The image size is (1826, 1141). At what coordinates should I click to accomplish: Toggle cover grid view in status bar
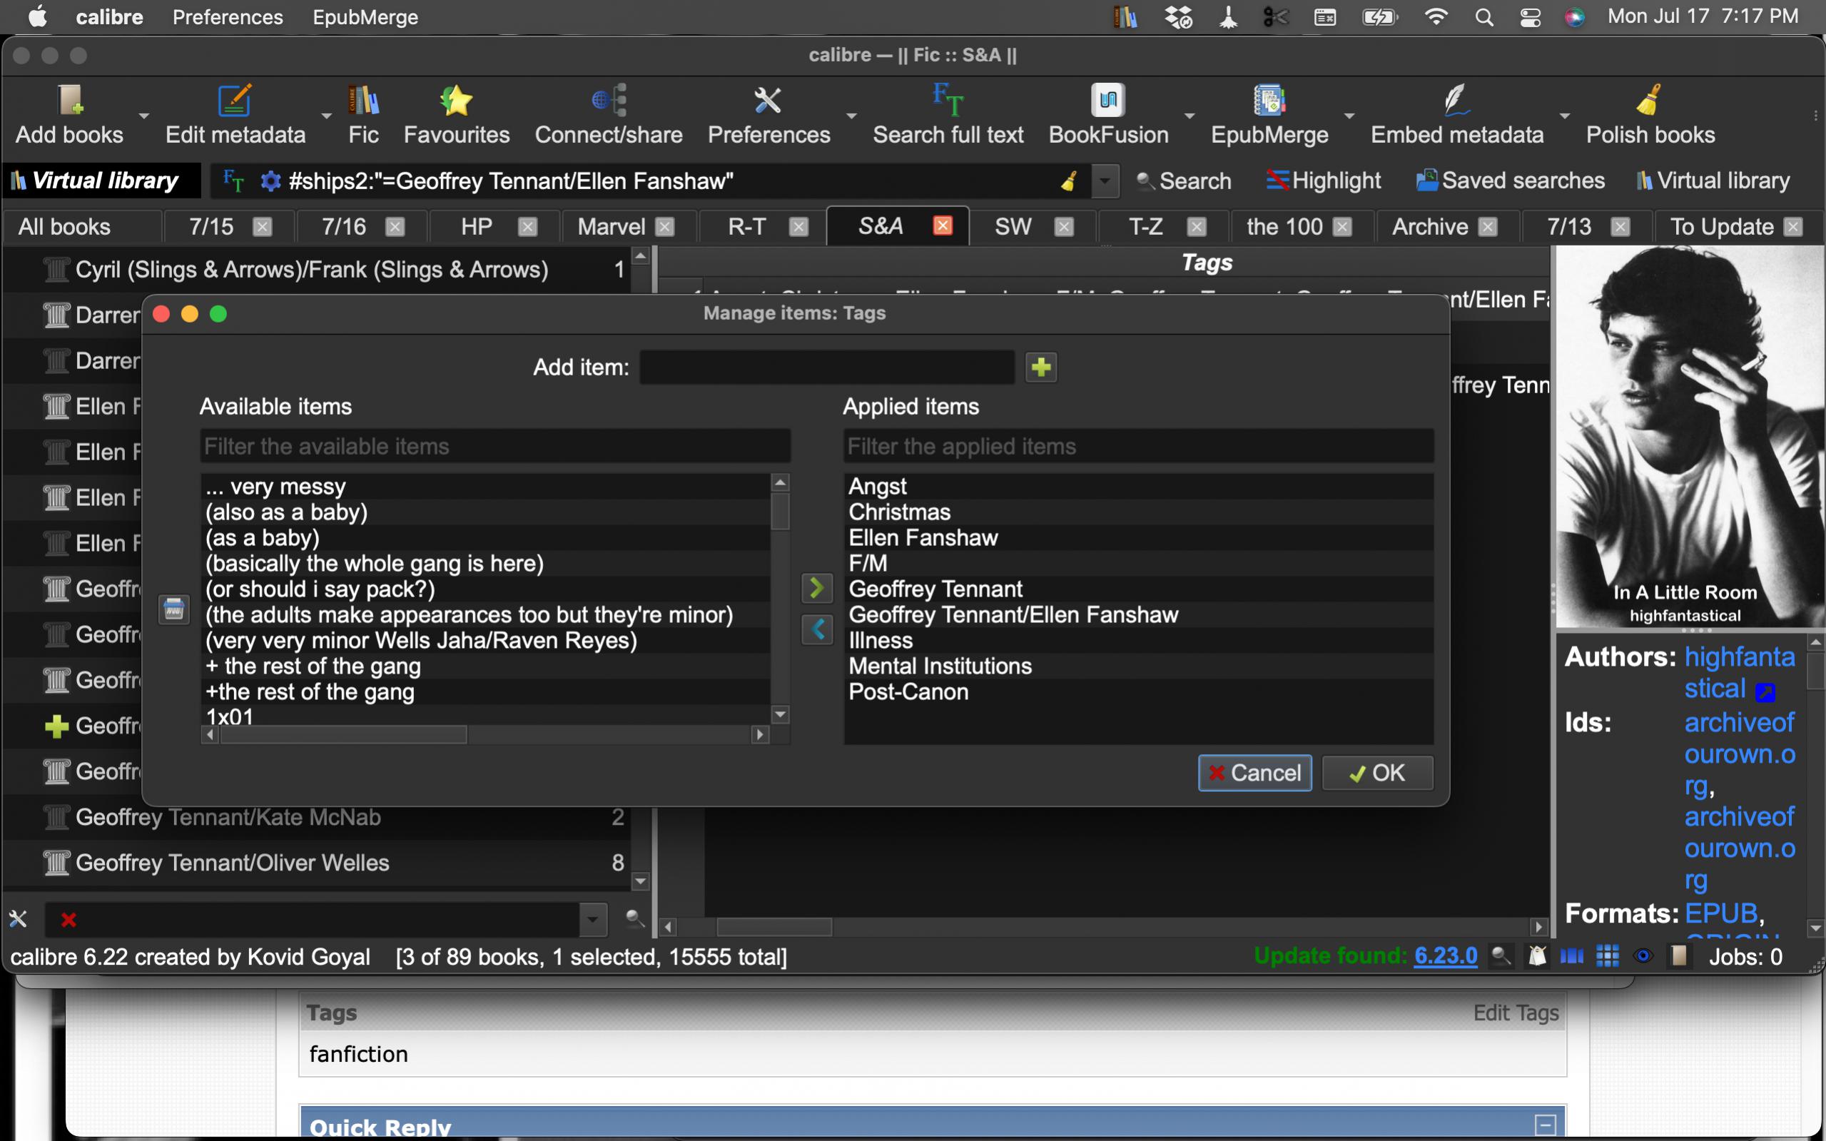point(1607,957)
